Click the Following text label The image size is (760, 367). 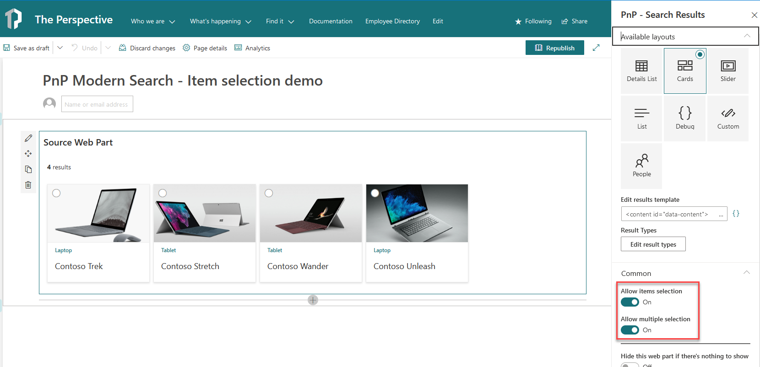tap(538, 22)
